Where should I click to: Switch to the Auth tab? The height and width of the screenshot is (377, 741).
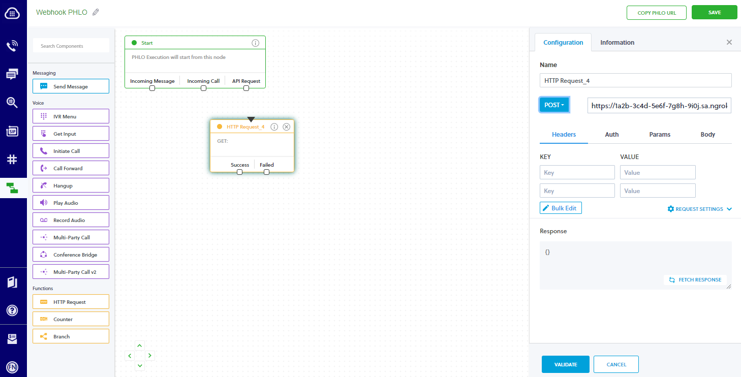(x=612, y=134)
